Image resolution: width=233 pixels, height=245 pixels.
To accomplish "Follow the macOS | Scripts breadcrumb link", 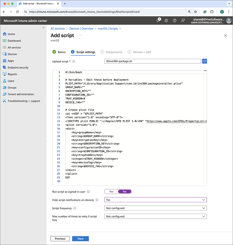I will (x=108, y=29).
